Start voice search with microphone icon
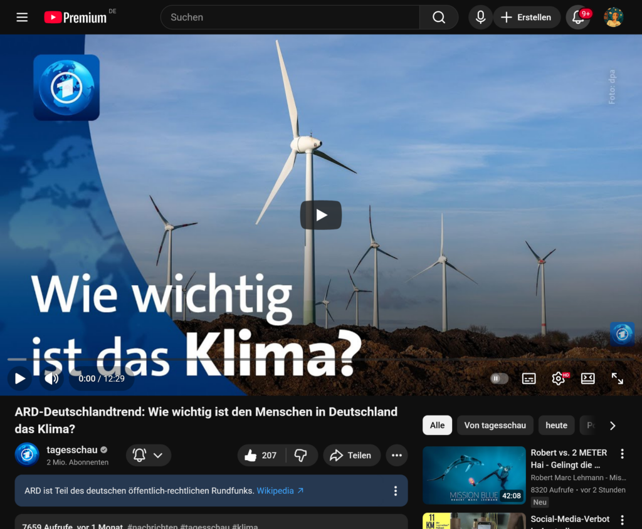 480,18
